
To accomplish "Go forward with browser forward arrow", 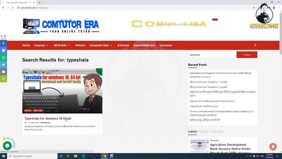I will [8, 8].
